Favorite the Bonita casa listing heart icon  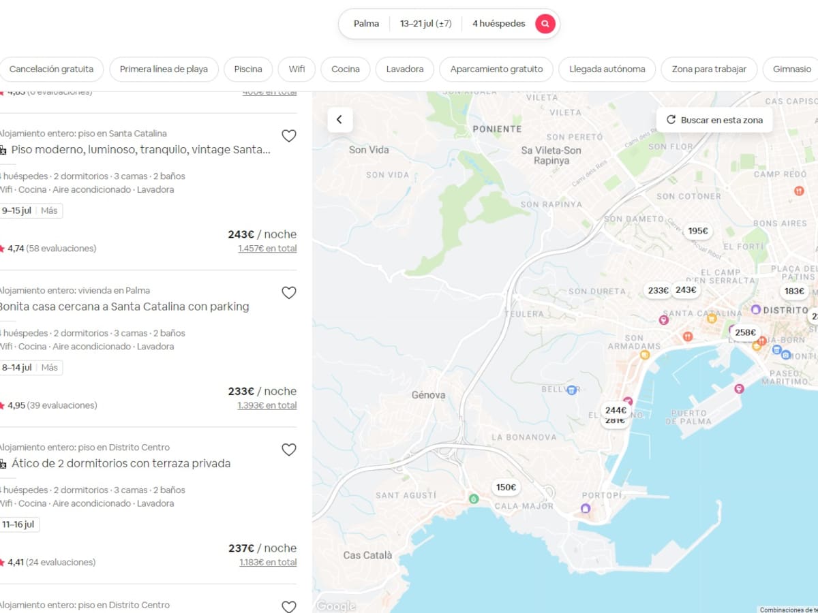[x=289, y=293]
